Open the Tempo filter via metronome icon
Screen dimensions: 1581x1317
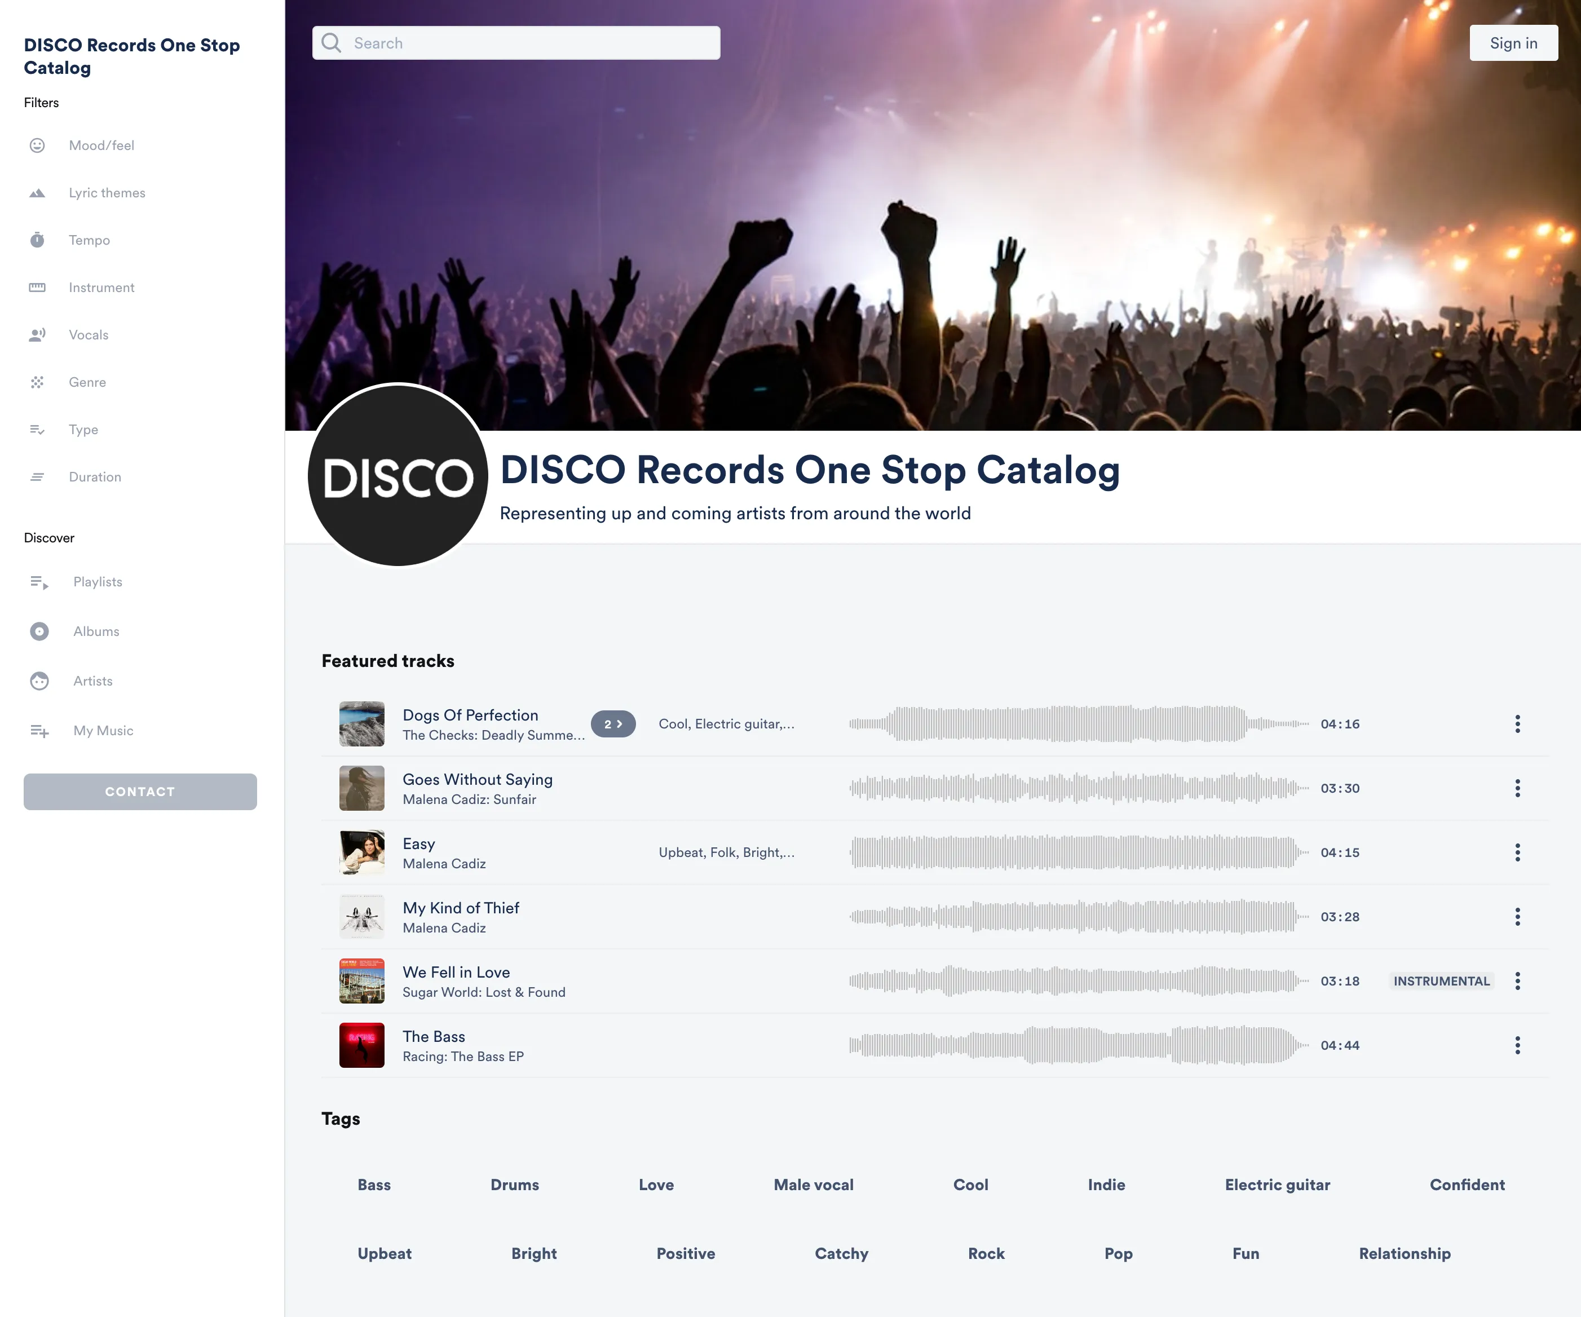(x=38, y=239)
